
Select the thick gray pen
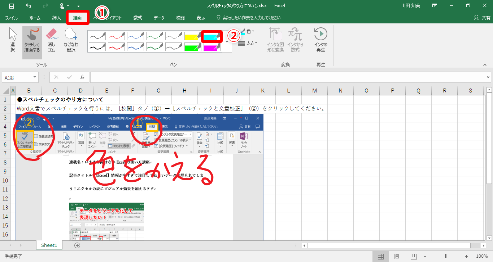pyautogui.click(x=174, y=47)
